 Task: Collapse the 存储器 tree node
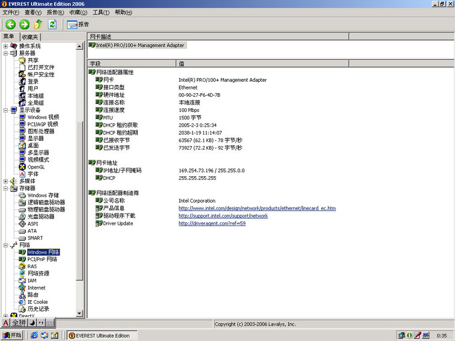pos(5,188)
